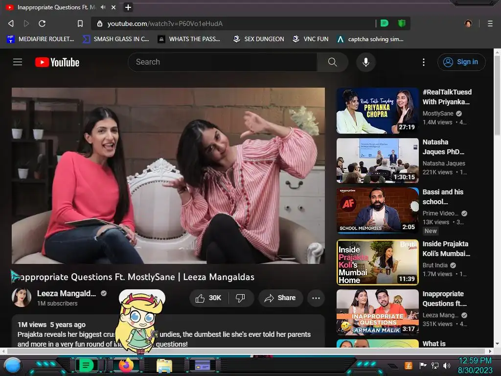The image size is (501, 376).
Task: Open network icon in system tray
Action: tap(434, 365)
